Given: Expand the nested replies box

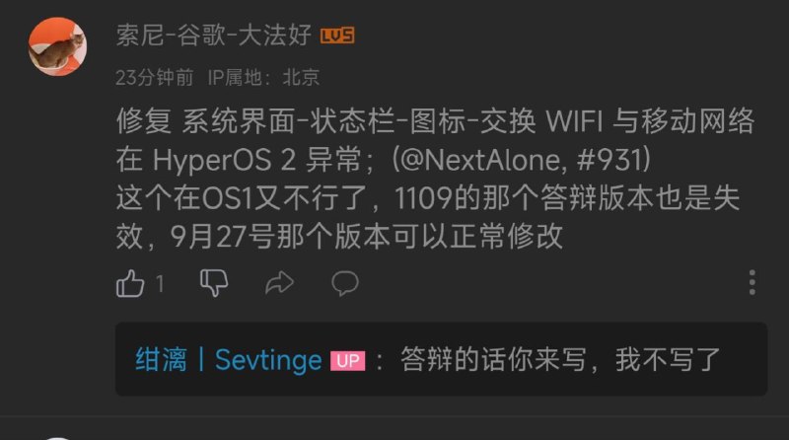Looking at the screenshot, I should click(x=441, y=359).
